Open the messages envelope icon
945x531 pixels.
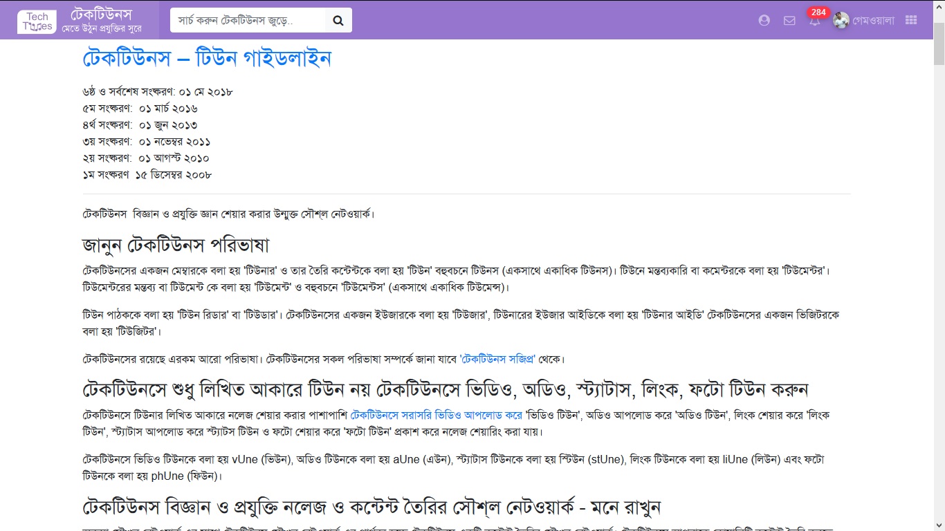[x=789, y=21]
